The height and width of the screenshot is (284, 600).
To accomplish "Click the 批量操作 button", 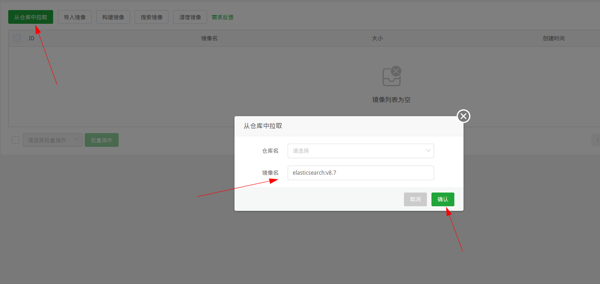I will (x=102, y=140).
